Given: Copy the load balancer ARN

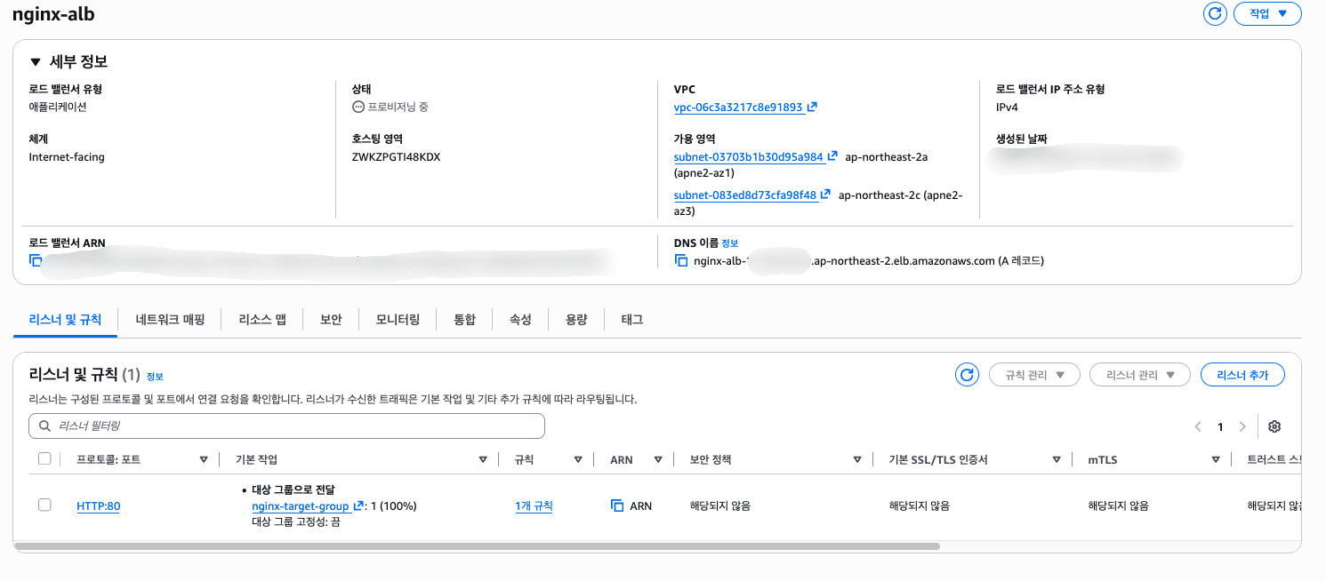Looking at the screenshot, I should 36,260.
